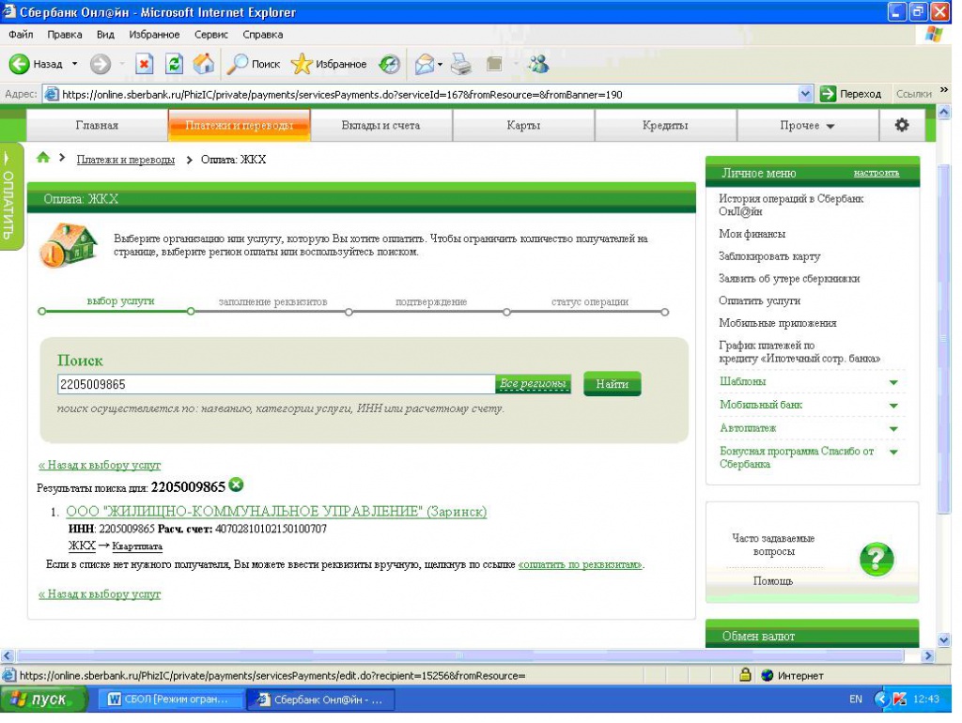
Task: Open the Файл menu
Action: 21,35
